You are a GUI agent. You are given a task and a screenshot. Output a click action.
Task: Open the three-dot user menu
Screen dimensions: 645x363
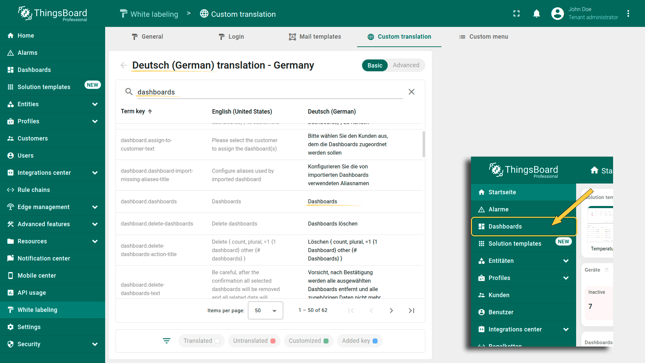point(628,13)
